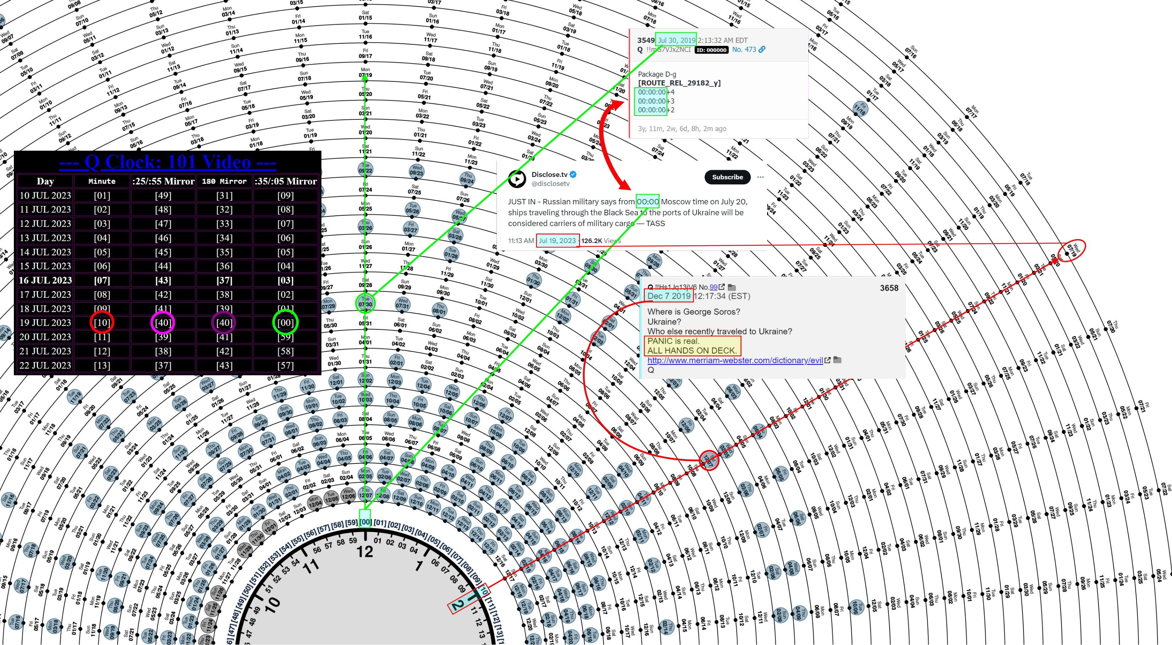The image size is (1172, 645).
Task: Open the Q Clock: 101 Video title link
Action: (167, 162)
